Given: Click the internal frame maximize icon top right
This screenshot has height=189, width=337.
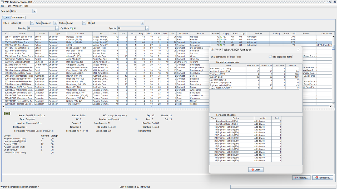Looking at the screenshot, I should coord(331,2).
